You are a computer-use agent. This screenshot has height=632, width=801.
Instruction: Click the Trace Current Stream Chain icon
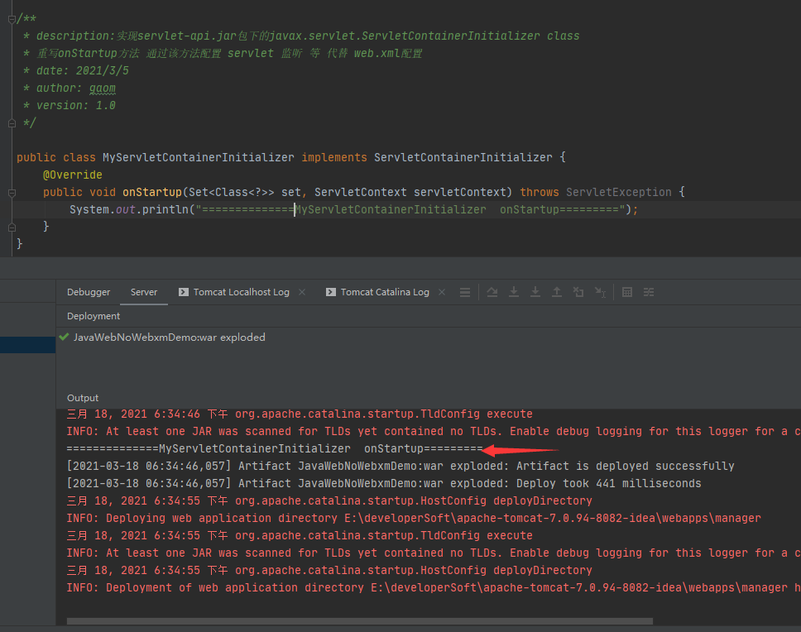[x=649, y=292]
